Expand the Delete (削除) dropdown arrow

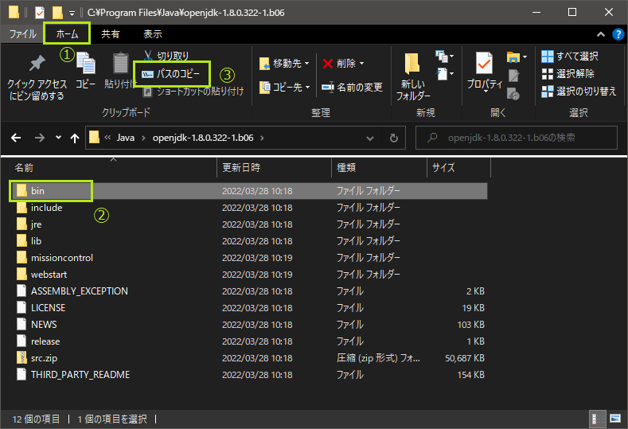pos(361,64)
